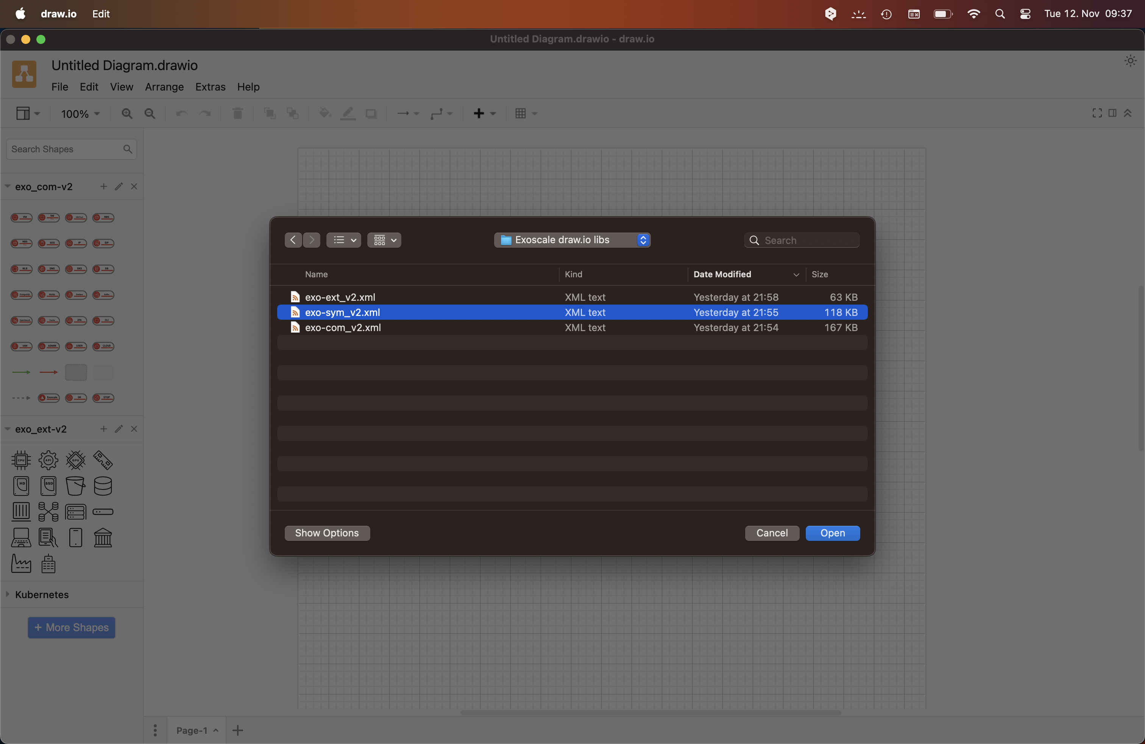Viewport: 1145px width, 744px height.
Task: Expand the Kubernetes library section
Action: click(x=8, y=594)
